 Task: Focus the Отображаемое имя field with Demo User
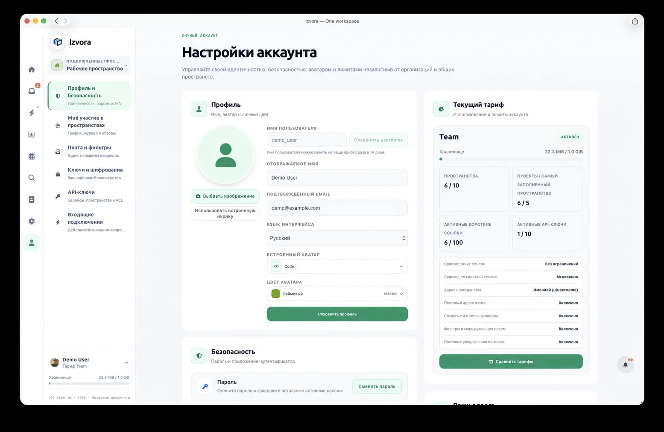(x=337, y=178)
